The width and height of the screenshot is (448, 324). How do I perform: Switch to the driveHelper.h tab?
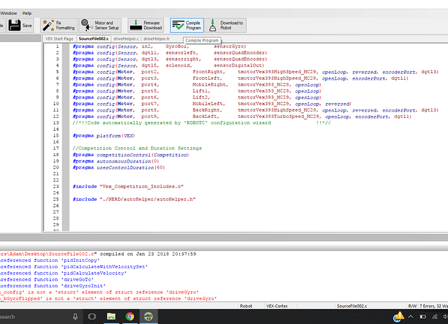(156, 39)
